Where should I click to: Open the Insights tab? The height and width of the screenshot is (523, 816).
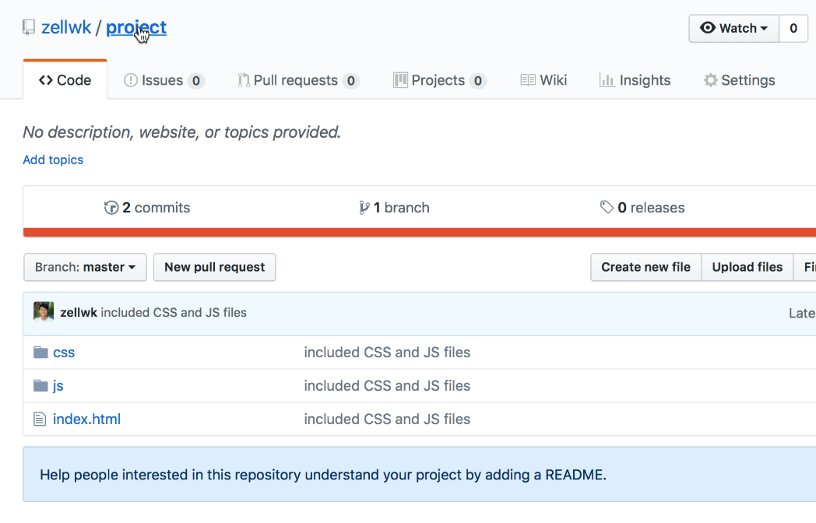pyautogui.click(x=635, y=79)
